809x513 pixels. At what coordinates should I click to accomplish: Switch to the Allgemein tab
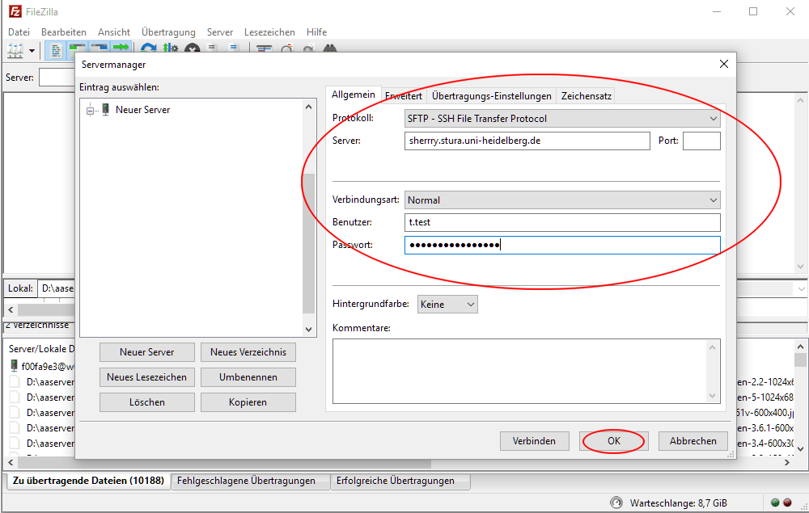pos(354,95)
